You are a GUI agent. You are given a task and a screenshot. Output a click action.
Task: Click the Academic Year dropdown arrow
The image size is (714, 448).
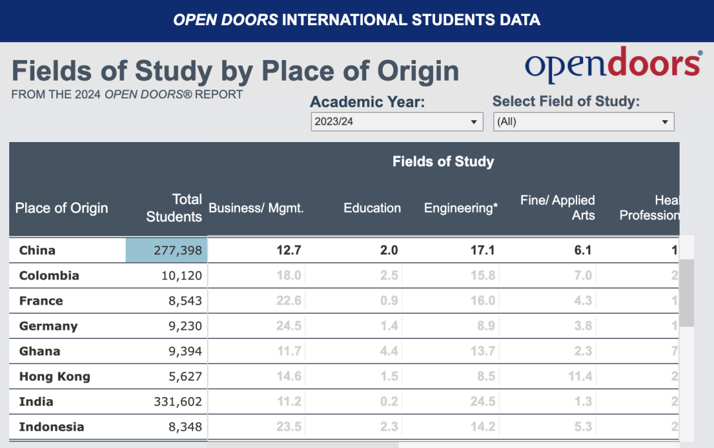[473, 122]
